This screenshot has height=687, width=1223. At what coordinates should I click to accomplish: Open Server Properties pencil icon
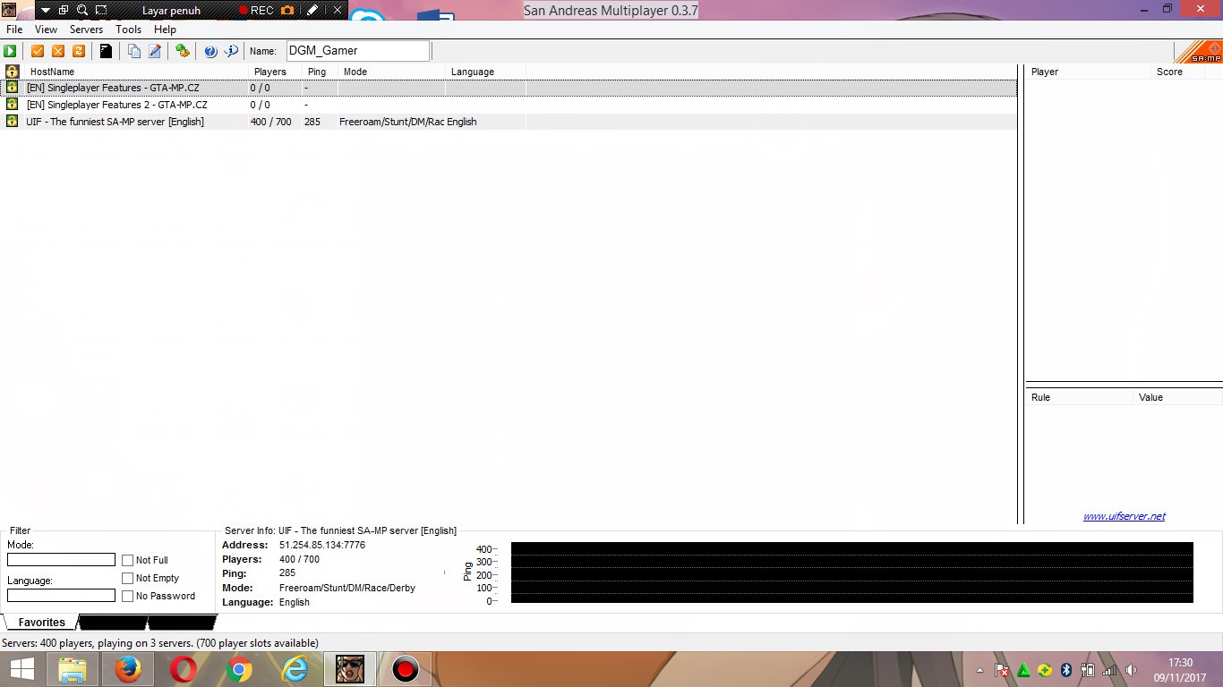(155, 51)
